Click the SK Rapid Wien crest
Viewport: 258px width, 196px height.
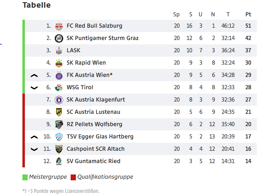(59, 63)
